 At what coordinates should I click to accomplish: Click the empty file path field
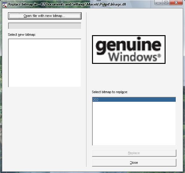(45, 26)
